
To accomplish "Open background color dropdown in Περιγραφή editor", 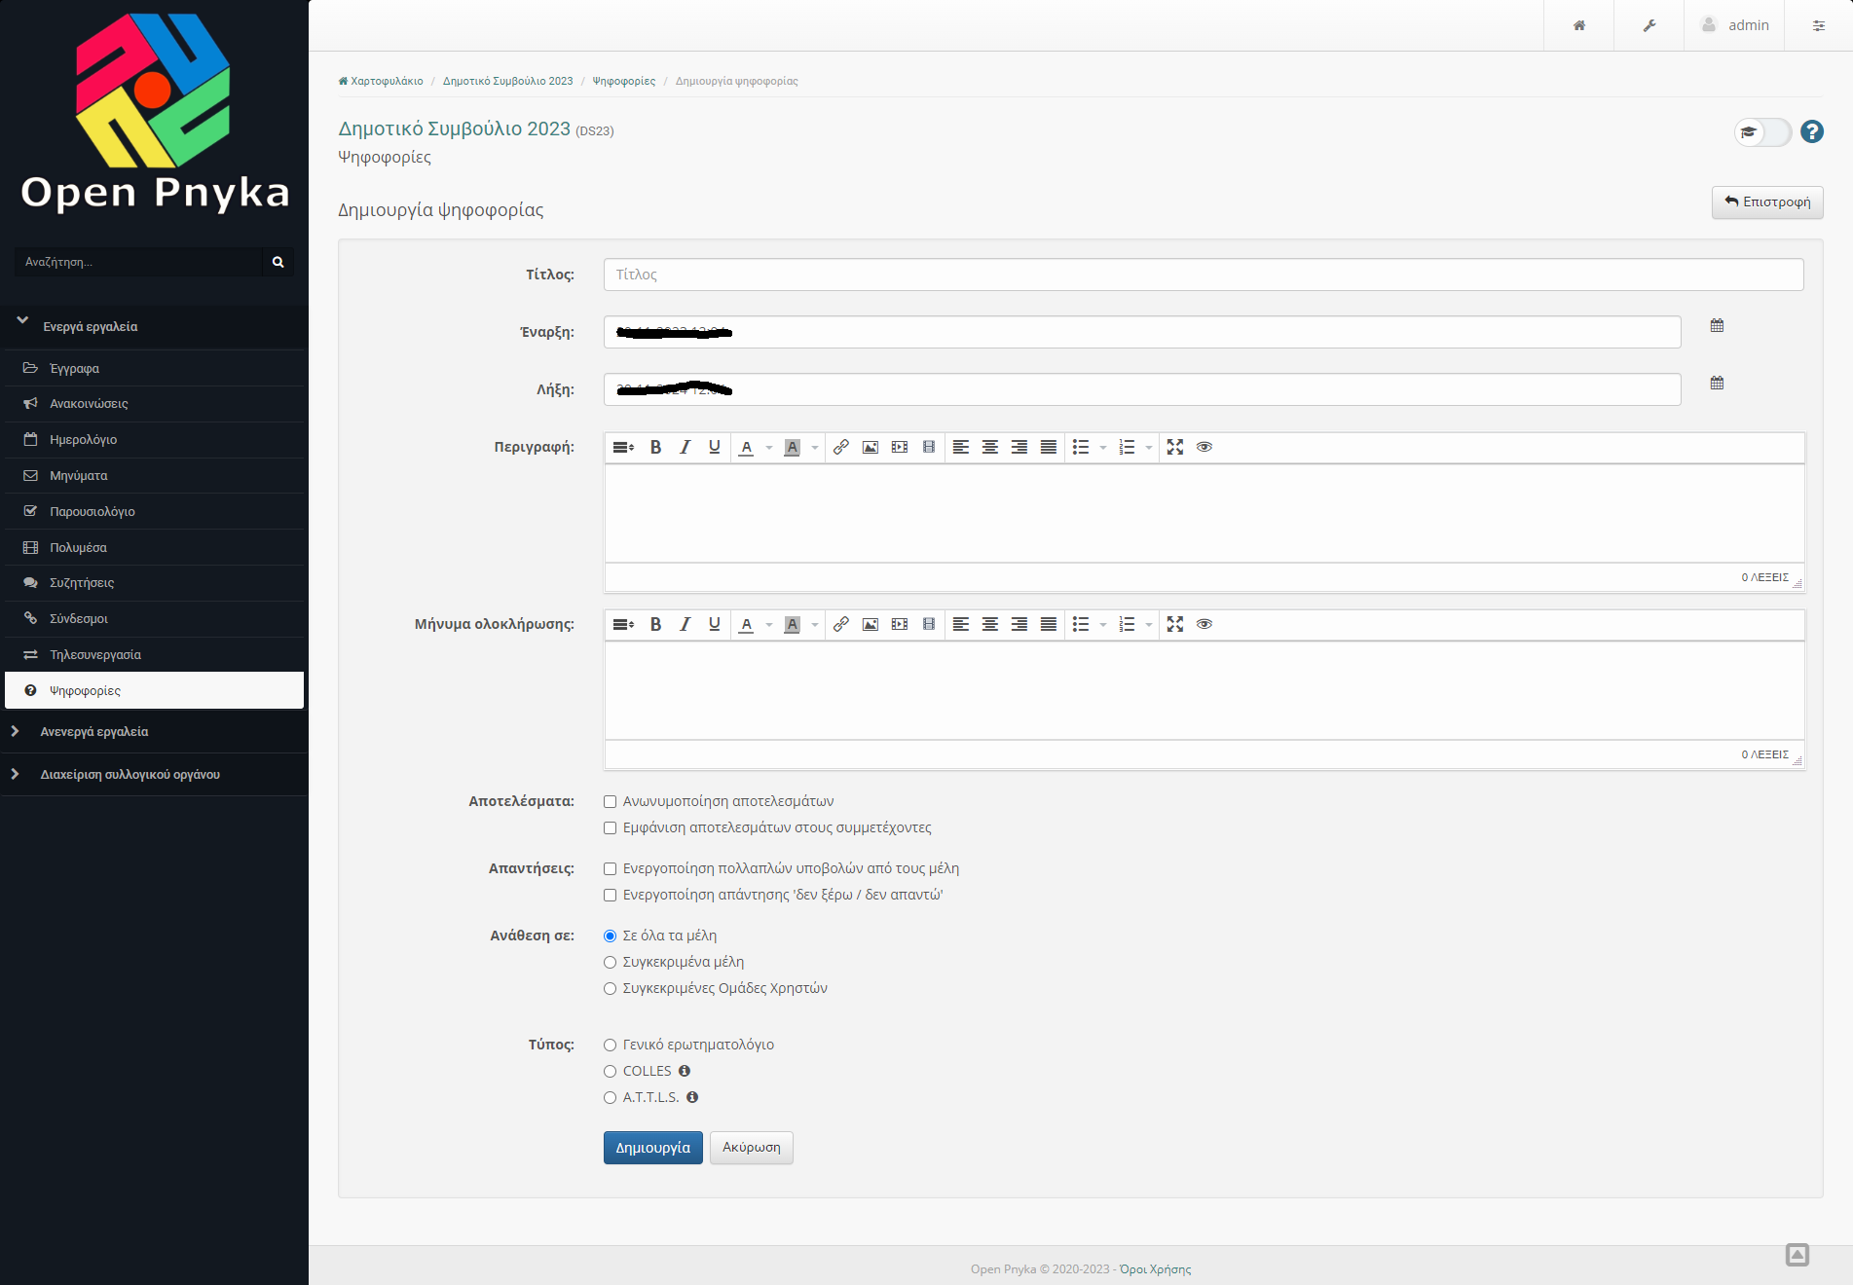I will click(x=815, y=448).
